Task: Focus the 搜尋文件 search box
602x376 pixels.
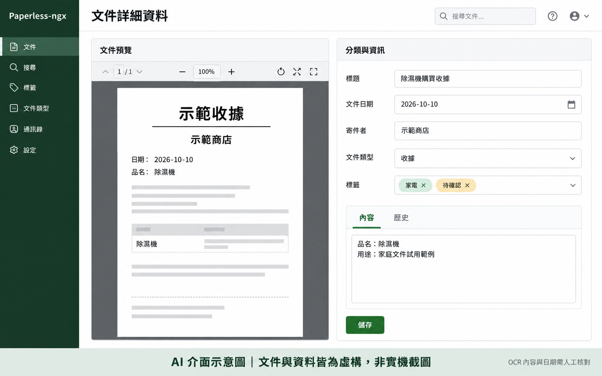Action: [485, 16]
